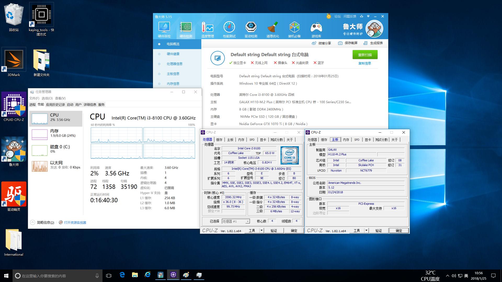
Task: Open 打开资源监视器 link in Task Manager
Action: pyautogui.click(x=75, y=222)
